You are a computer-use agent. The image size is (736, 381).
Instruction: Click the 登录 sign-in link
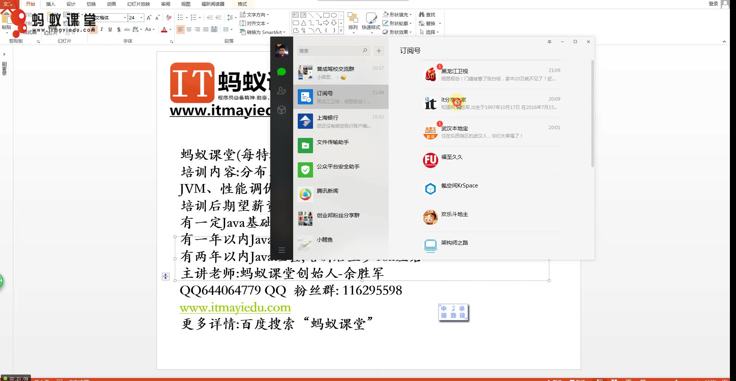tap(713, 4)
